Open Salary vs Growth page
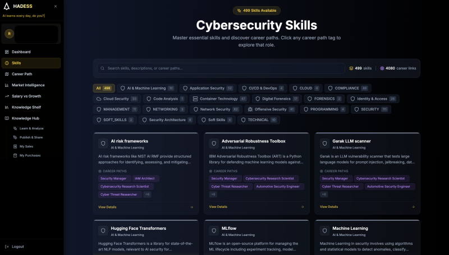 [31, 96]
